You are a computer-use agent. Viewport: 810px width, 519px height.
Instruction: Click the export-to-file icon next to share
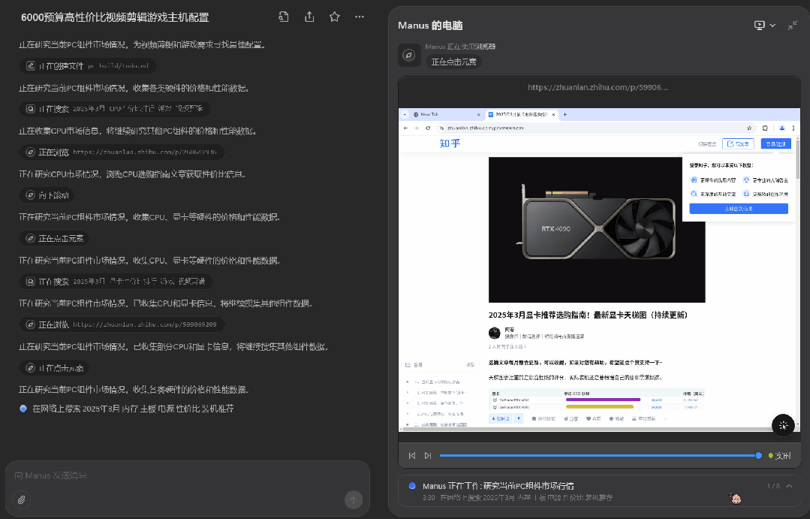[x=283, y=16]
